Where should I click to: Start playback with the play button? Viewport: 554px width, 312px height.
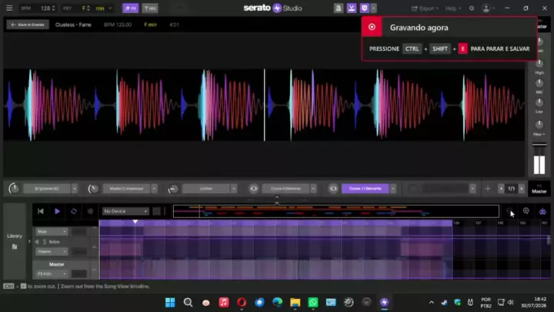click(x=57, y=211)
